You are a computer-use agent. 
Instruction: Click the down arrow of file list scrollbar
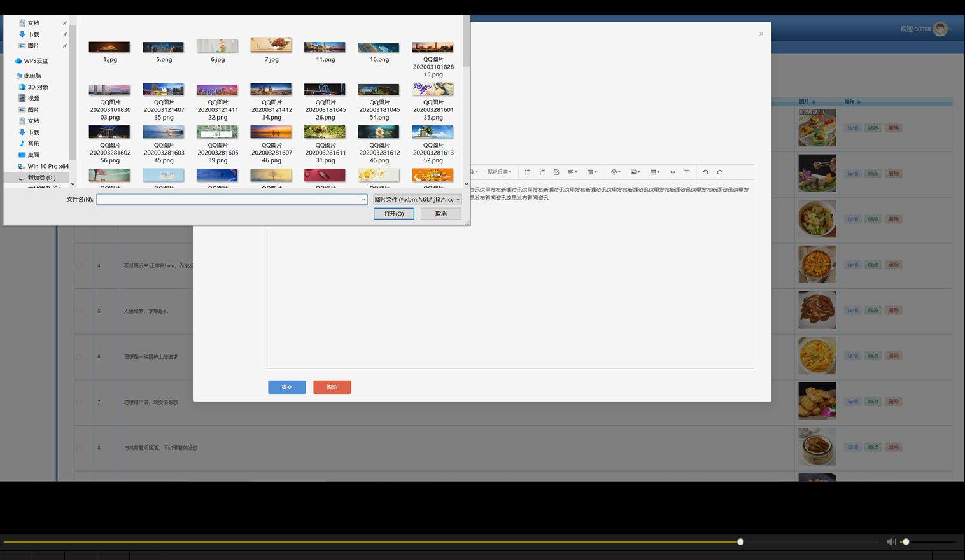point(467,184)
